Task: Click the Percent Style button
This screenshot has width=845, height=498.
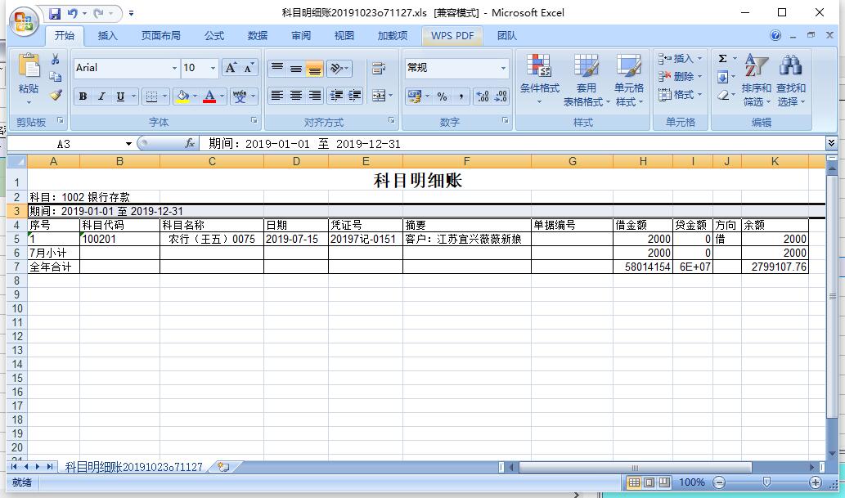Action: point(442,96)
